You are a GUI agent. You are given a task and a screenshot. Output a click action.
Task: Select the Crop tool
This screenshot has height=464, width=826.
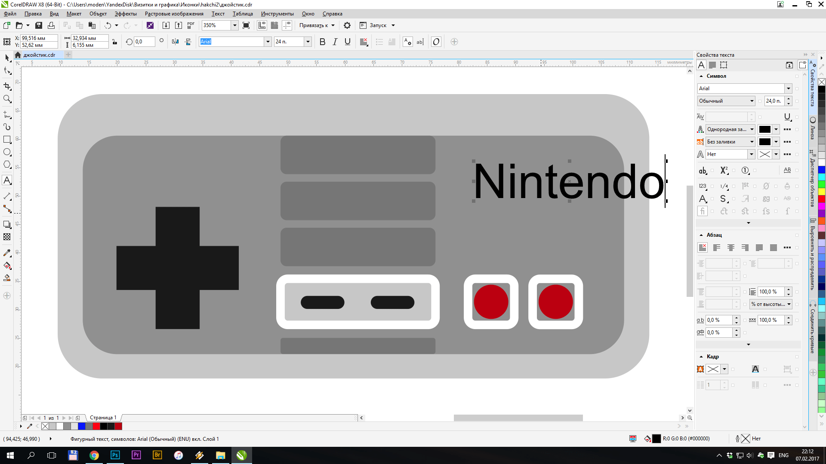click(7, 86)
